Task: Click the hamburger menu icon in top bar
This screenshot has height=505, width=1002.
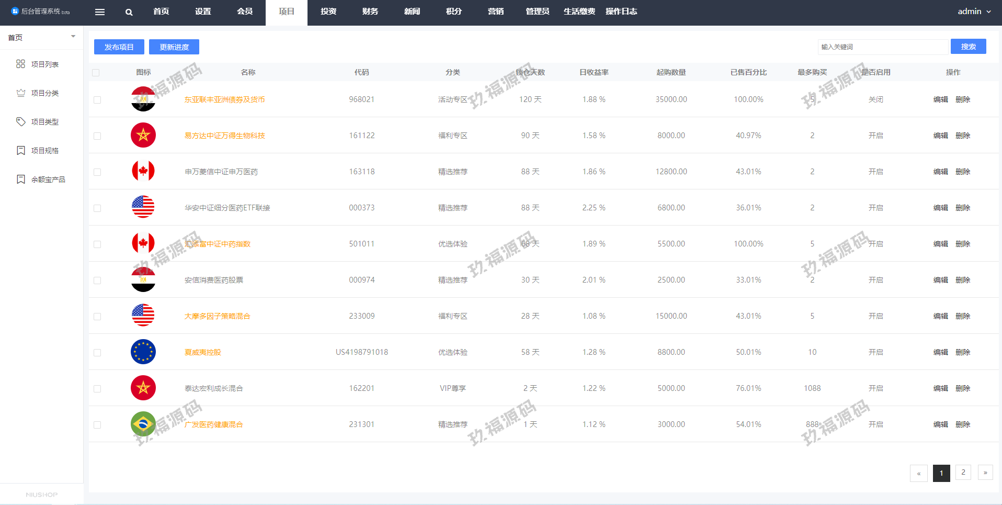Action: click(x=99, y=12)
